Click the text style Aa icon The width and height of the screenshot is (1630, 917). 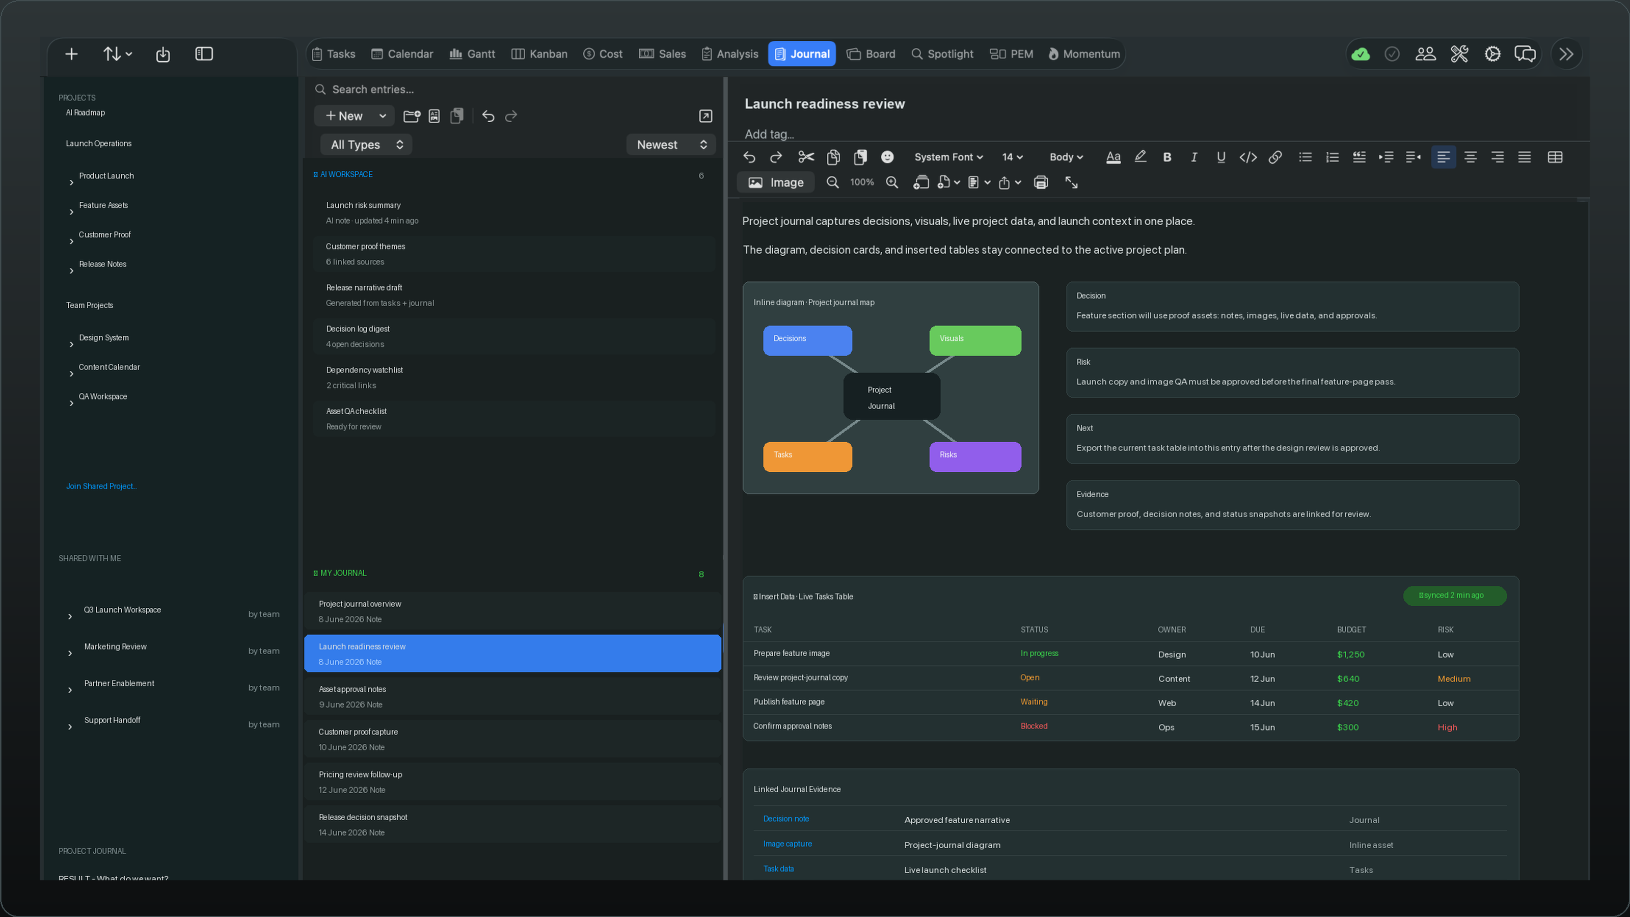1113,157
